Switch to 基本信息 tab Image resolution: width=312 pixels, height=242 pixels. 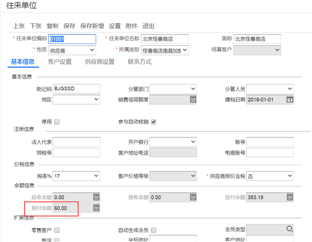click(x=23, y=62)
